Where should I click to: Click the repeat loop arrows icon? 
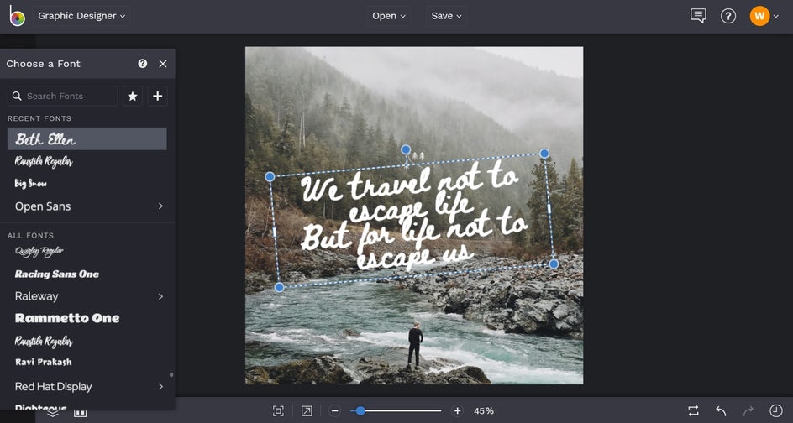tap(693, 411)
